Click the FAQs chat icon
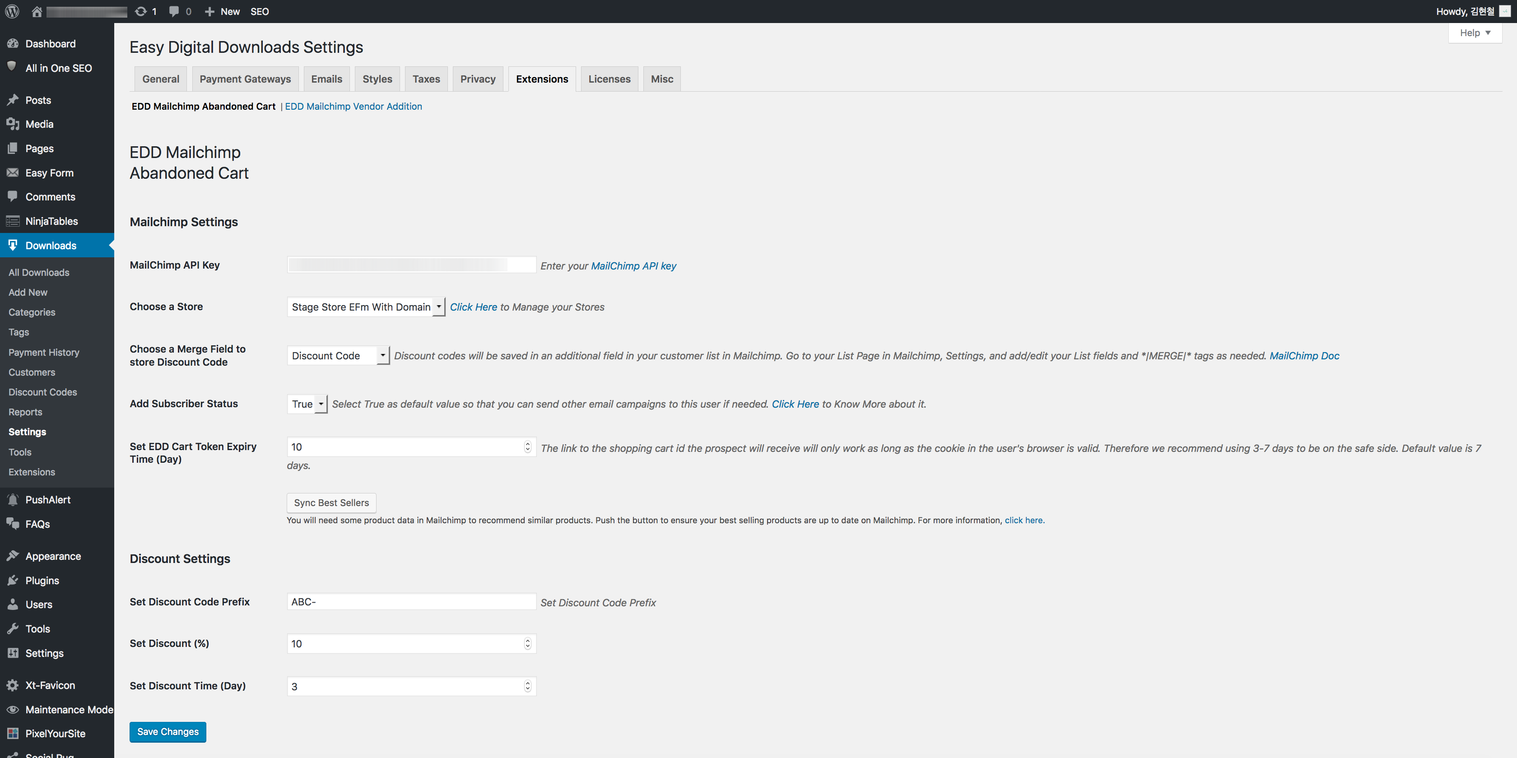 click(x=12, y=524)
